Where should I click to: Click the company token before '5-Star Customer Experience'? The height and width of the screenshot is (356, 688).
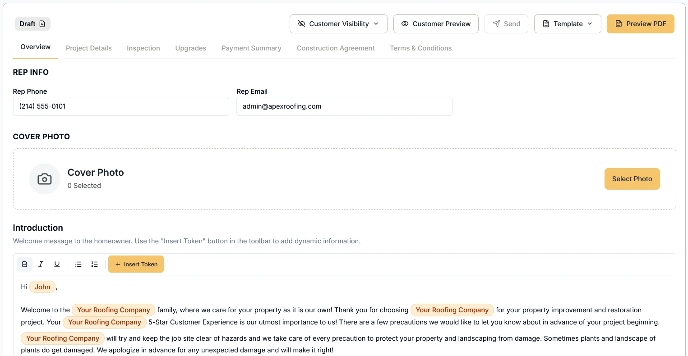[x=105, y=322]
